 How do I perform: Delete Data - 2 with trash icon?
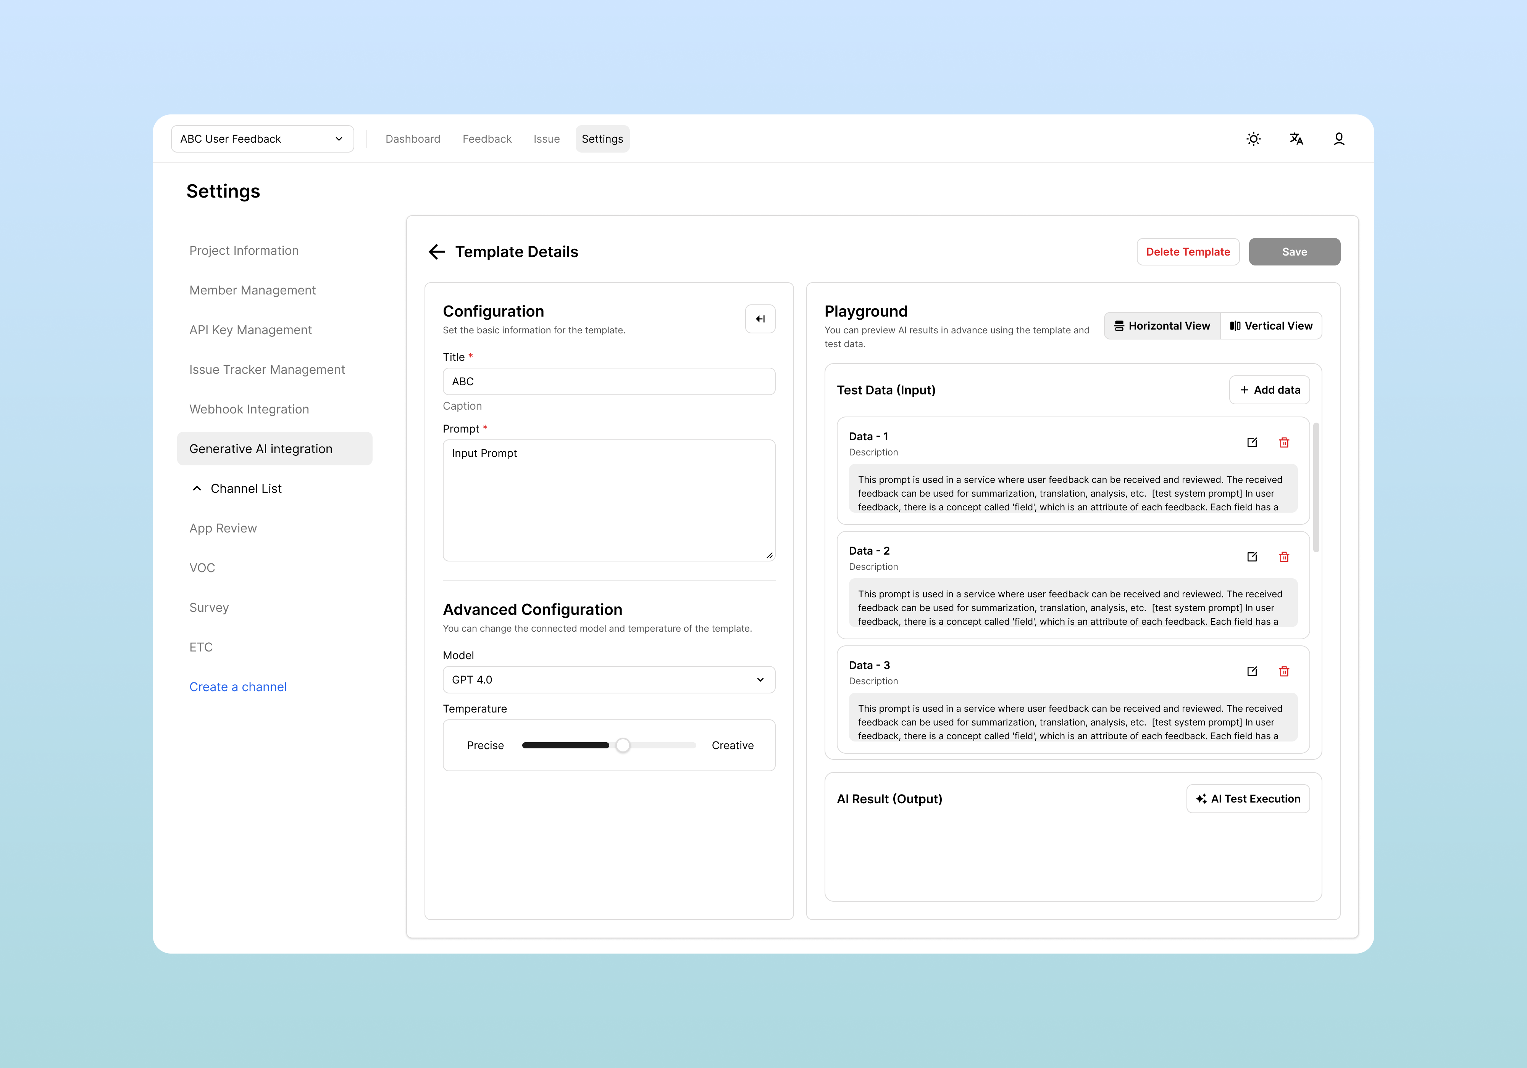coord(1283,557)
